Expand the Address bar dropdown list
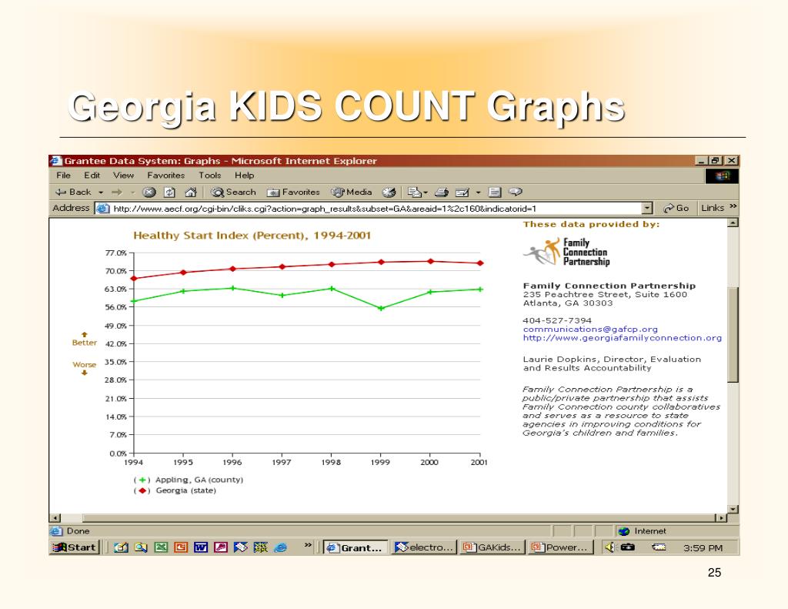 [x=647, y=208]
